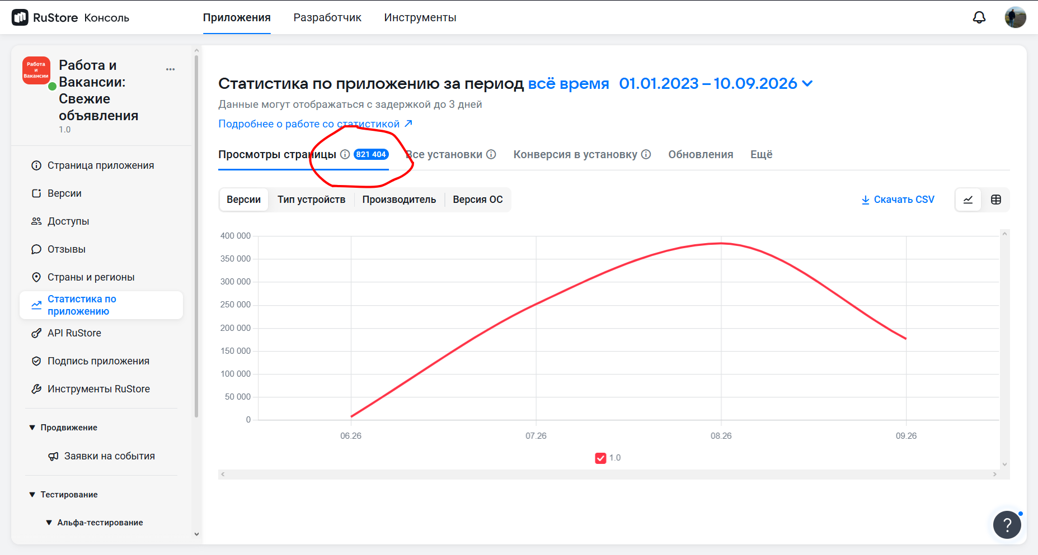Open the Разработчик top menu

327,17
